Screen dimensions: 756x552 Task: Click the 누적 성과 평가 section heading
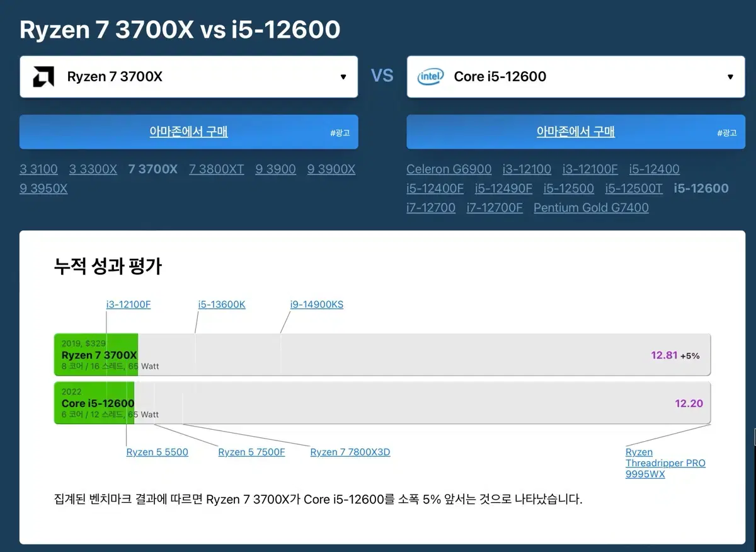(108, 267)
